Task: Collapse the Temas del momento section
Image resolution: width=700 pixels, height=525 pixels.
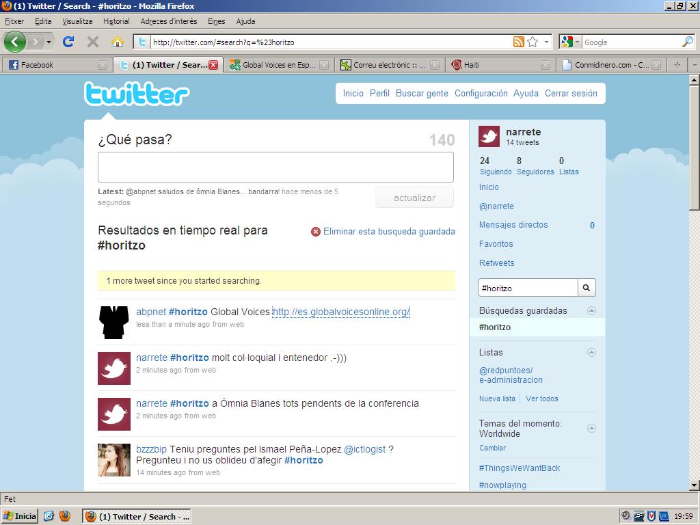Action: [591, 429]
